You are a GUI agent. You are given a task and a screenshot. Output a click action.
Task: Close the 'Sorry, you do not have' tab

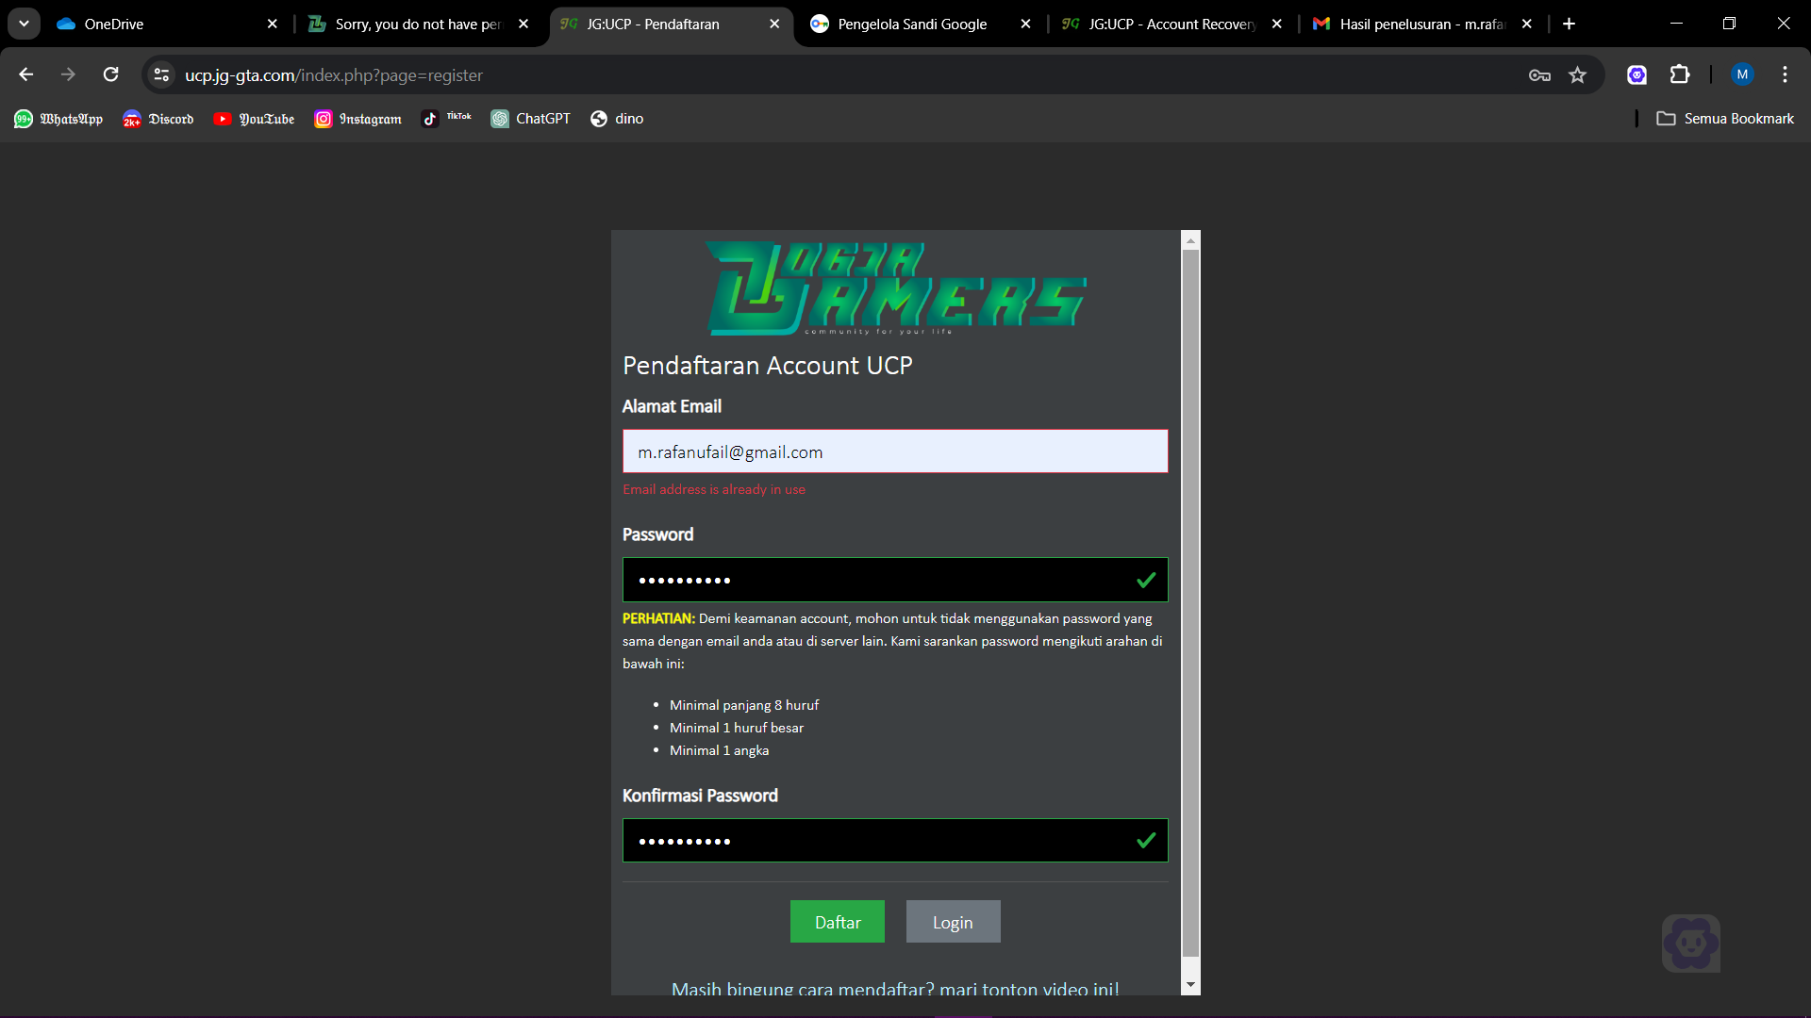click(x=523, y=25)
